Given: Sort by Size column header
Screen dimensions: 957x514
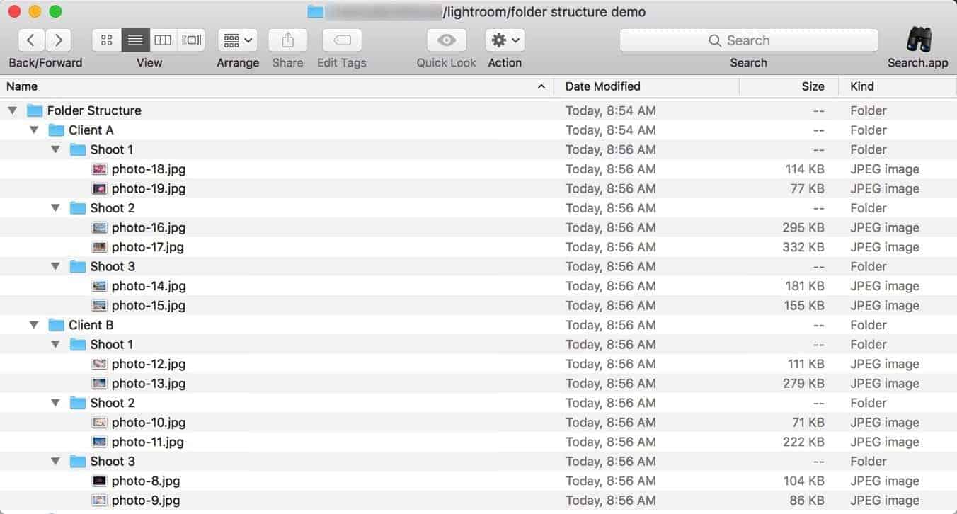Looking at the screenshot, I should point(789,86).
